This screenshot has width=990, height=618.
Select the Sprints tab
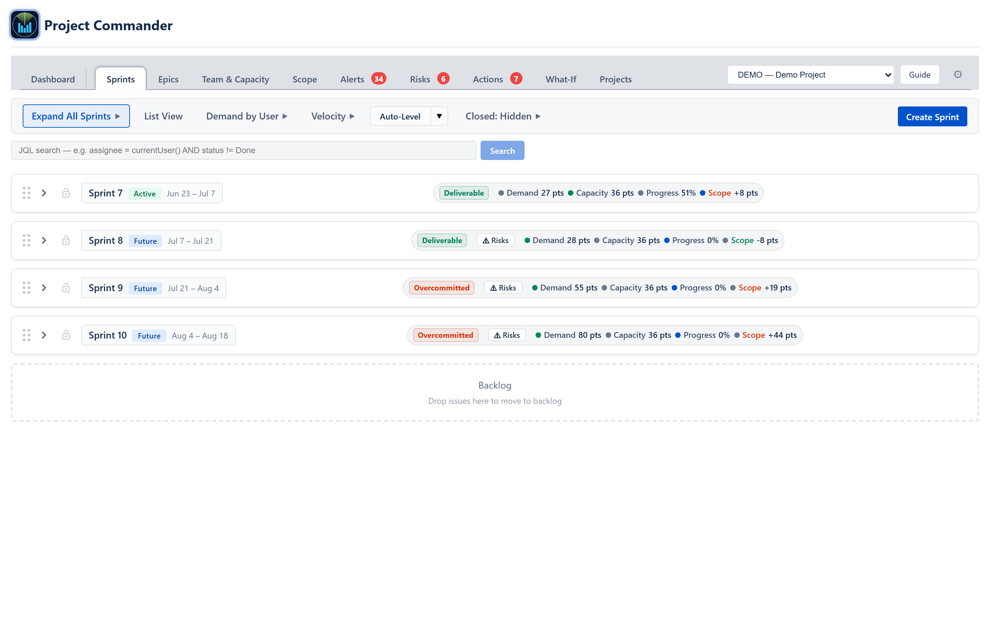point(120,79)
